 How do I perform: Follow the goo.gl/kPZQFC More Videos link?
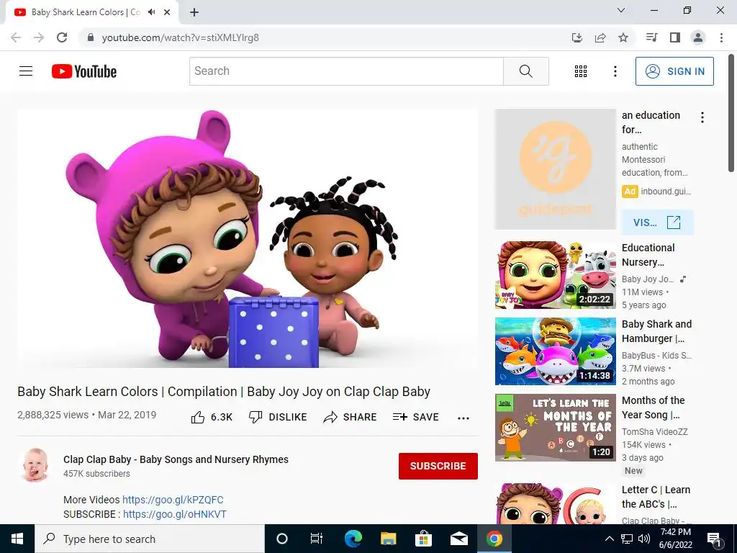(x=173, y=500)
